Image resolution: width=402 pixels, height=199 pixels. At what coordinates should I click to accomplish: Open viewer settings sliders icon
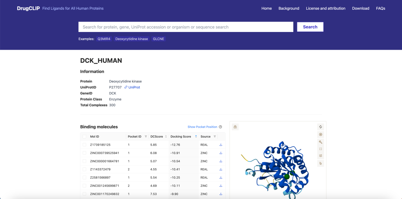[320, 156]
